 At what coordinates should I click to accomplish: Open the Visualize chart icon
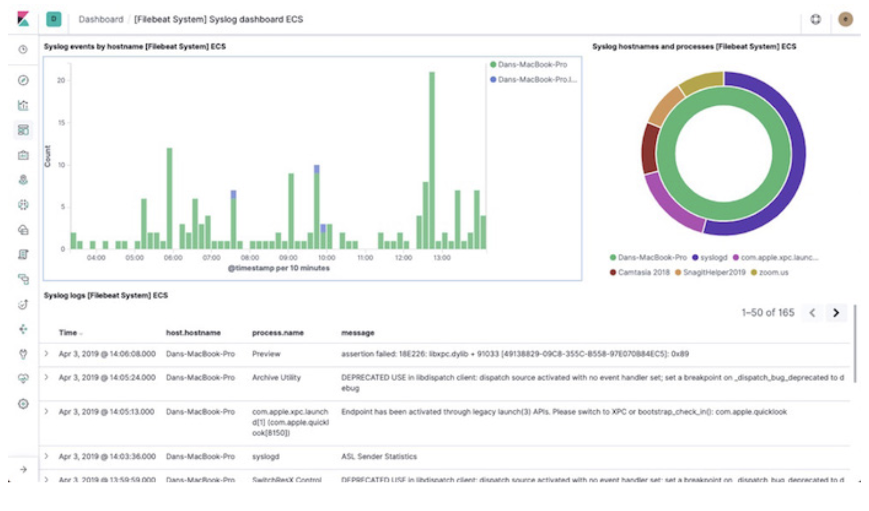pyautogui.click(x=23, y=105)
